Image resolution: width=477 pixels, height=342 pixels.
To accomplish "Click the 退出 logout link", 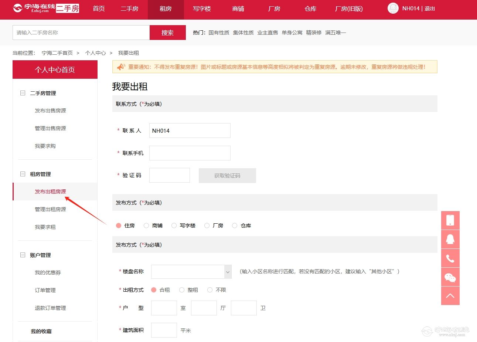I will coord(430,9).
